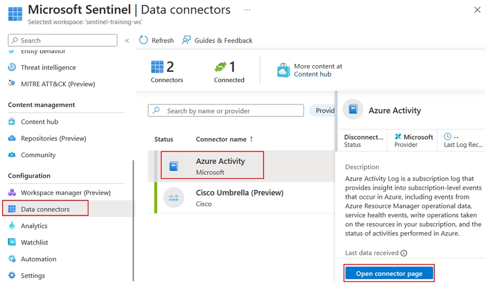Click the MITRE ATT&CK icon

[x=12, y=84]
